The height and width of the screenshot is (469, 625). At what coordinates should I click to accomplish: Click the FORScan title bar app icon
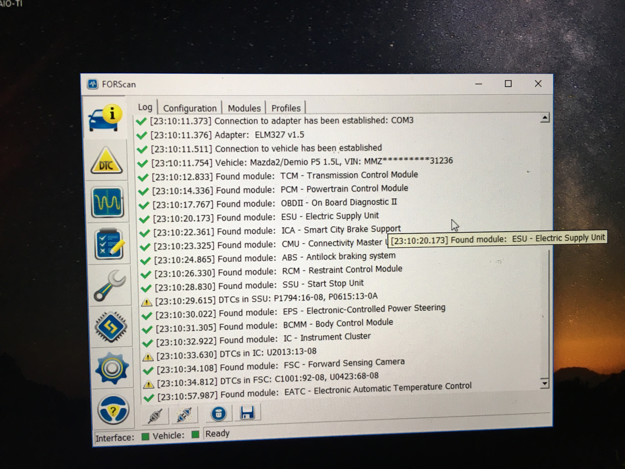(x=92, y=84)
